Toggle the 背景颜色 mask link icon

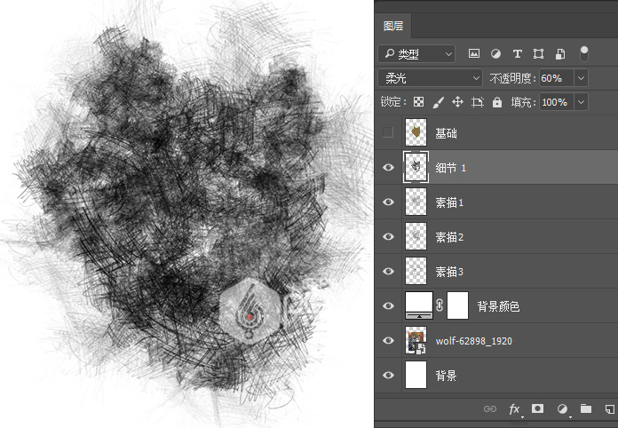(x=440, y=305)
